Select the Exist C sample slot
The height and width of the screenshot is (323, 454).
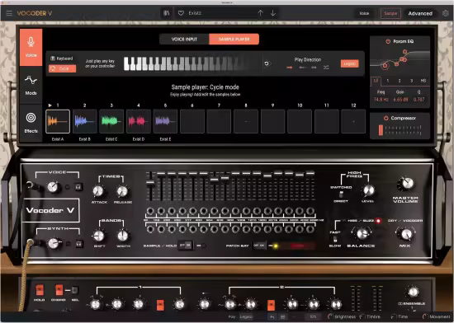click(111, 121)
